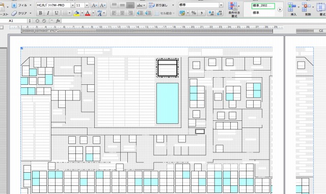Viewport: 326px width, 194px height.
Task: Apply the yellow fill color bucket
Action: point(76,13)
